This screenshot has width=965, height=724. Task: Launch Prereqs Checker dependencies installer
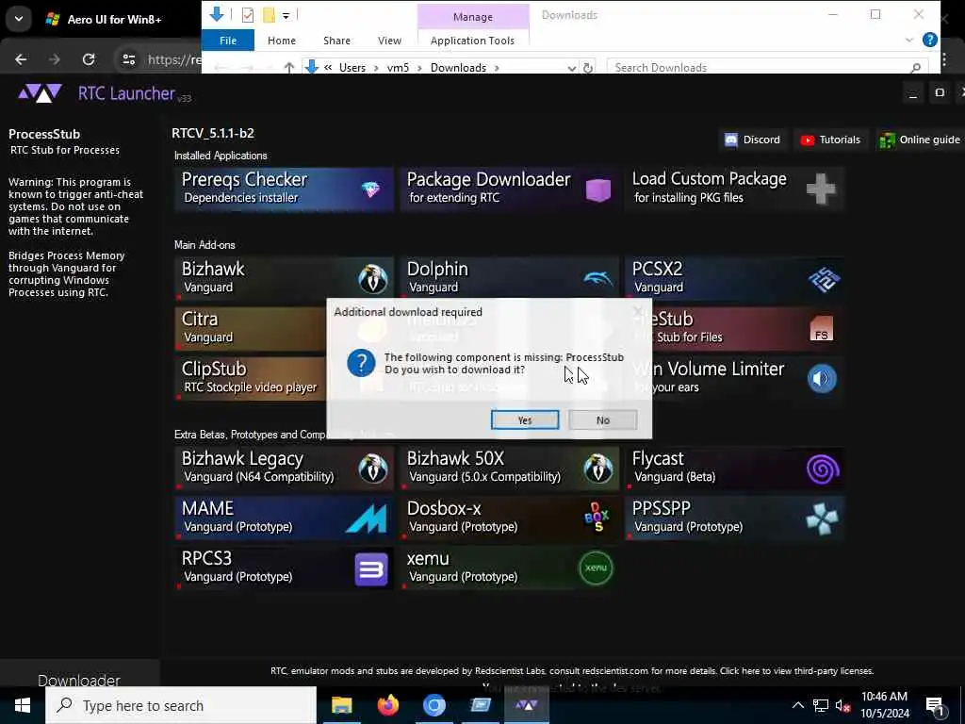pos(284,189)
